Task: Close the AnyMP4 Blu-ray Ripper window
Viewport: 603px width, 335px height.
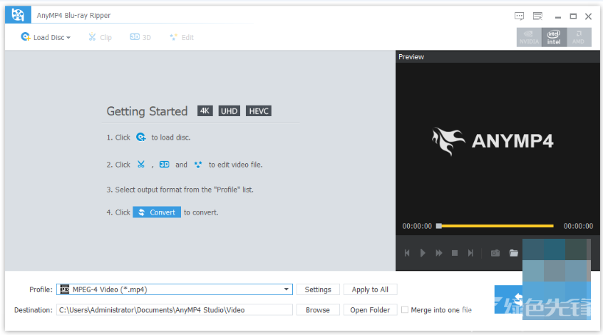Action: (588, 16)
